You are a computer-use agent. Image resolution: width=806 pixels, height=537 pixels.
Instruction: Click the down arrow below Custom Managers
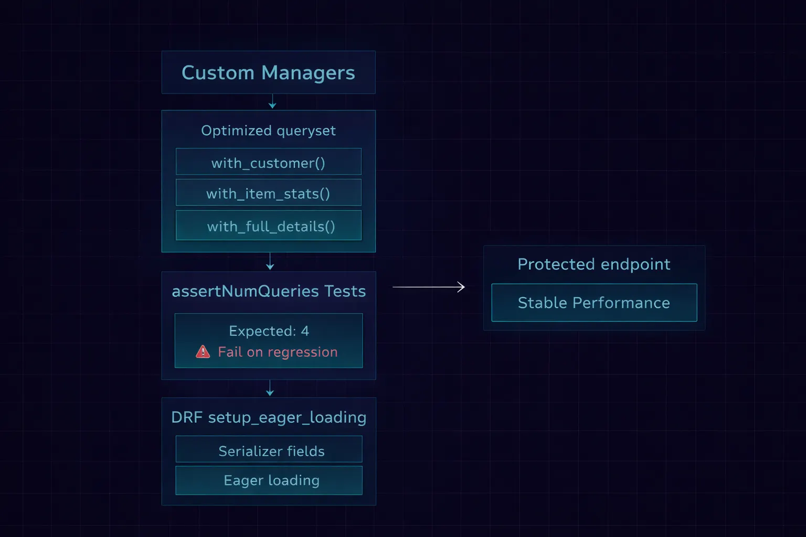272,102
